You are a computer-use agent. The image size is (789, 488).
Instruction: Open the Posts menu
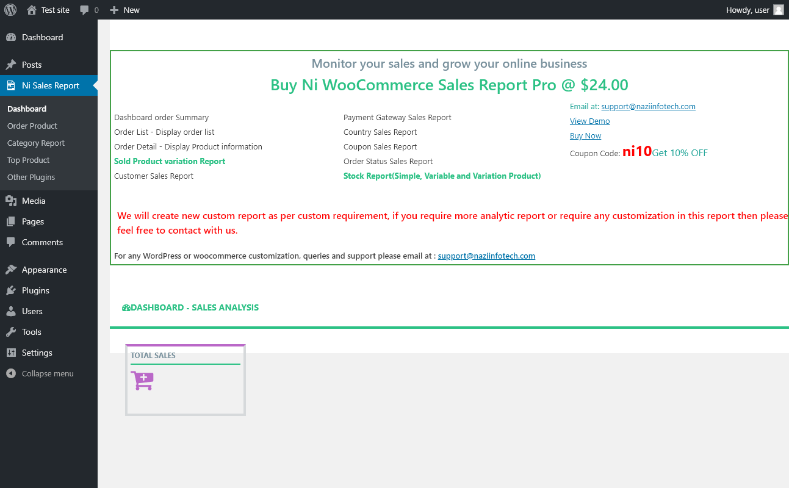pyautogui.click(x=49, y=65)
